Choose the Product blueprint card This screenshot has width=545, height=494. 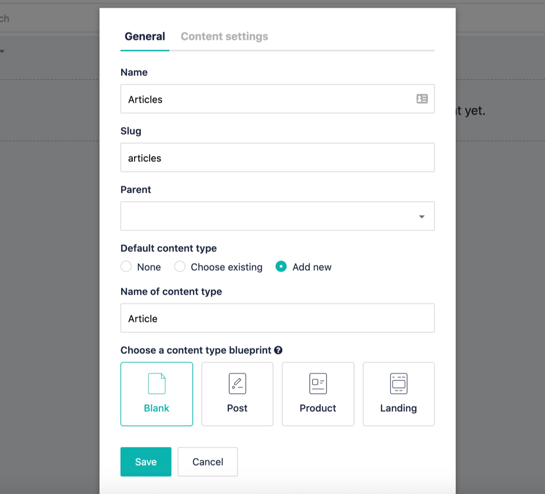pos(318,394)
